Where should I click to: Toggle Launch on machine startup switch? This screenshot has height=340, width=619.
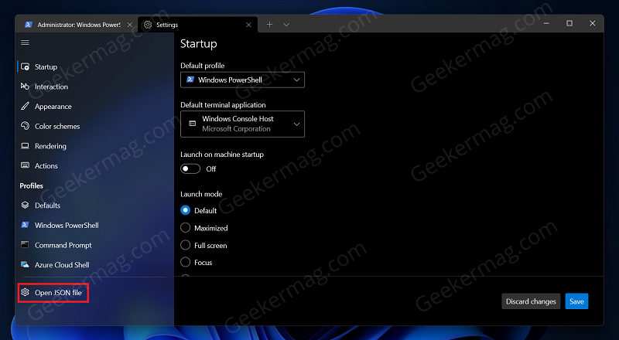pos(190,168)
